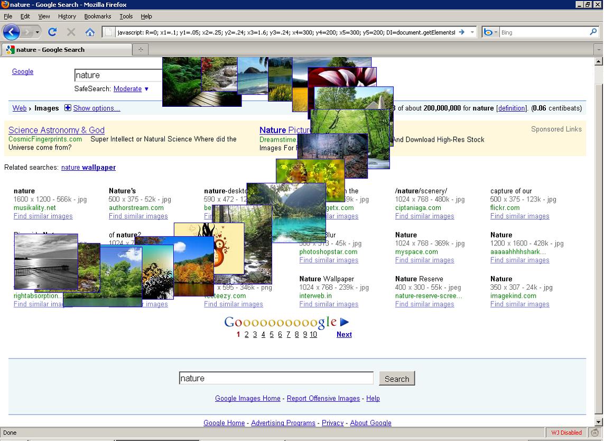Viewport: 604px width, 441px height.
Task: Open the Privacy link
Action: 332,423
